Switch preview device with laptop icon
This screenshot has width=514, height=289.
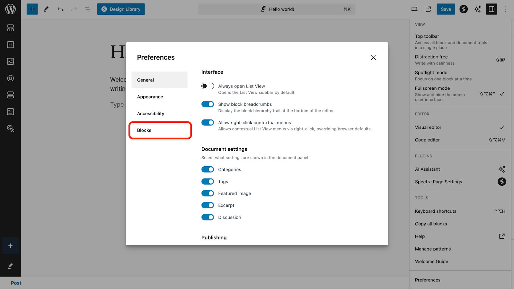point(414,9)
